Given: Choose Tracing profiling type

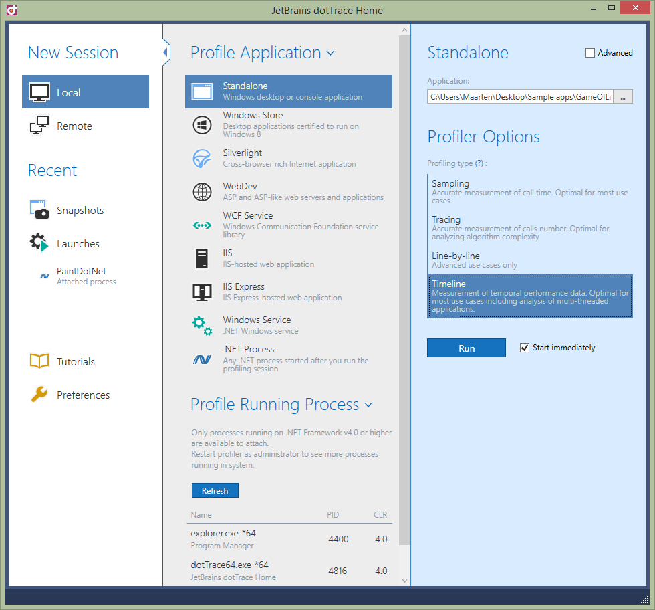Looking at the screenshot, I should point(529,228).
